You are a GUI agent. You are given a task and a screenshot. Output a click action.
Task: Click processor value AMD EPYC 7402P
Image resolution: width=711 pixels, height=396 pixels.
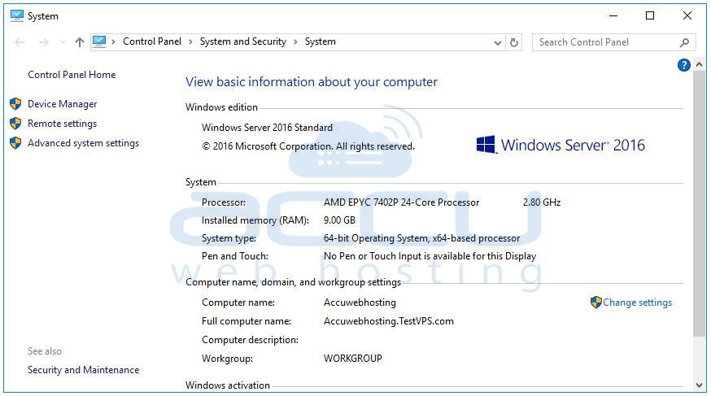(401, 202)
